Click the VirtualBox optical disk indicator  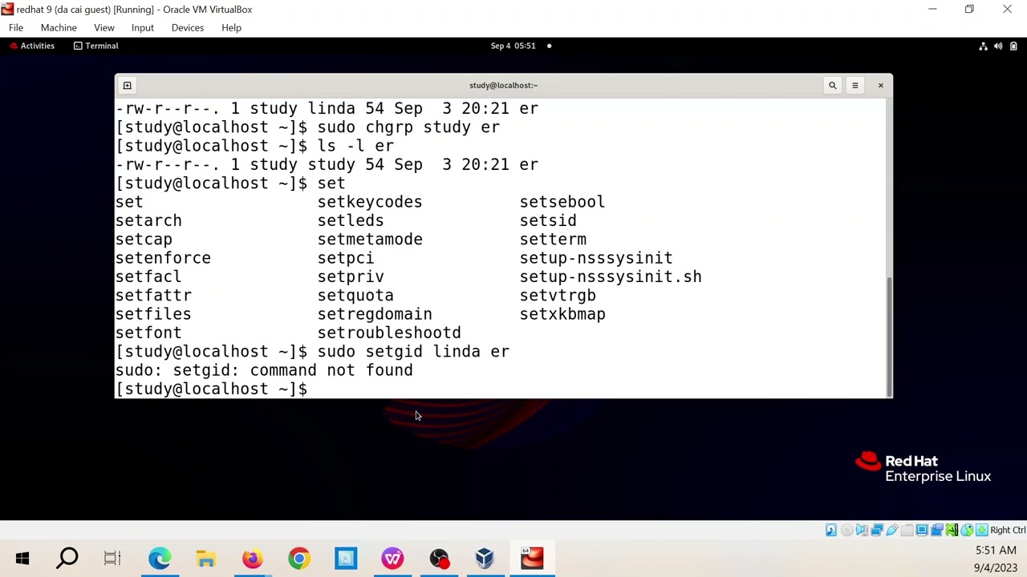pyautogui.click(x=846, y=530)
